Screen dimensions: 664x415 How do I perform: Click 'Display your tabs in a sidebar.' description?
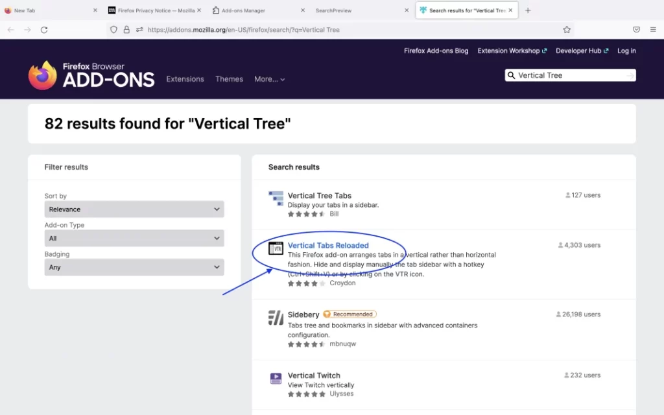[333, 205]
